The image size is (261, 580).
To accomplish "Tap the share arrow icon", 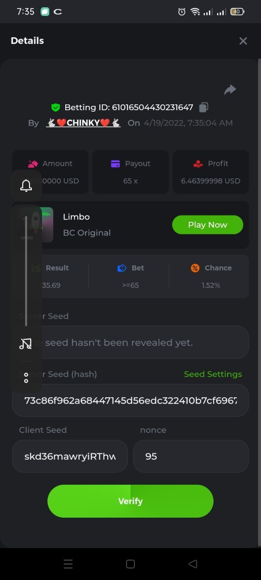I will pyautogui.click(x=230, y=89).
